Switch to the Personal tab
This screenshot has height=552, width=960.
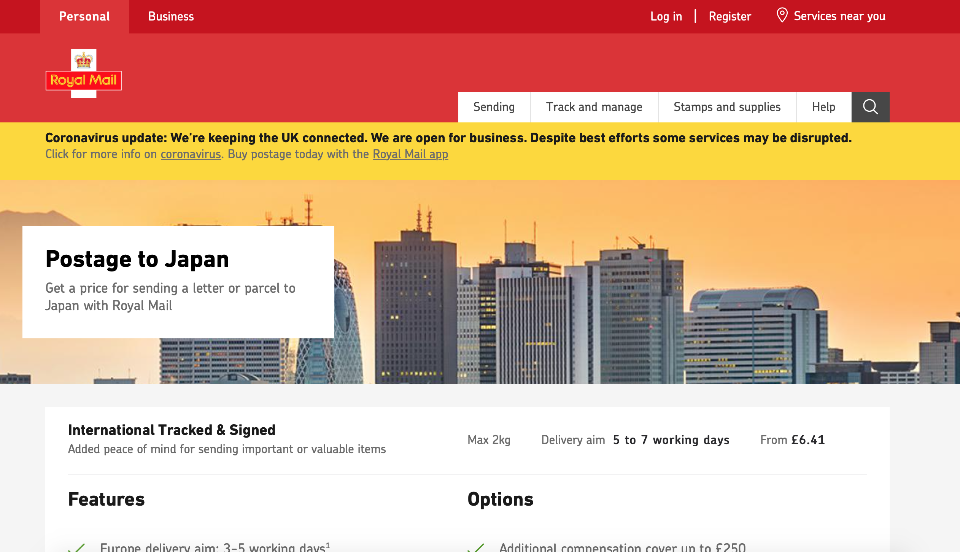[x=84, y=16]
